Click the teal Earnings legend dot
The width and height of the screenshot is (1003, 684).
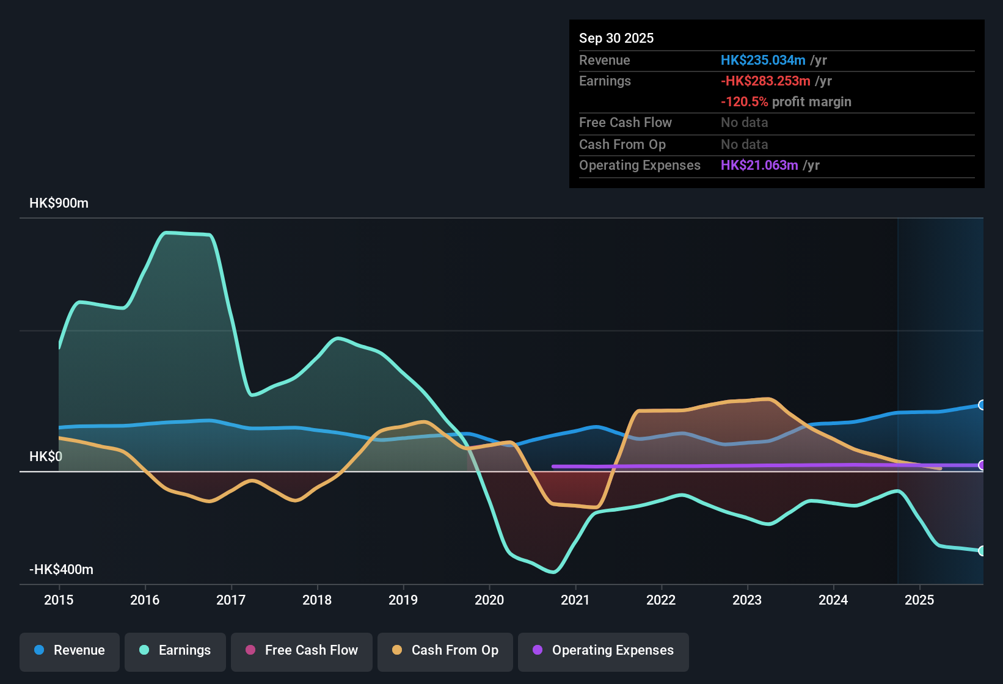144,650
